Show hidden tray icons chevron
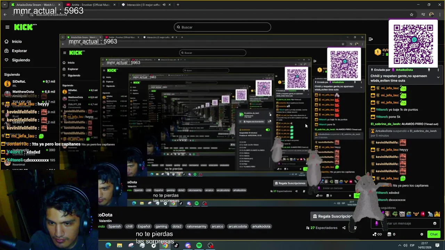This screenshot has width=445, height=250. tap(399, 245)
